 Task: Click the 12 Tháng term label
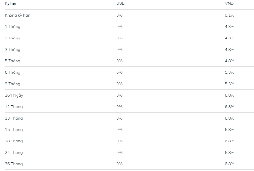pyautogui.click(x=14, y=107)
